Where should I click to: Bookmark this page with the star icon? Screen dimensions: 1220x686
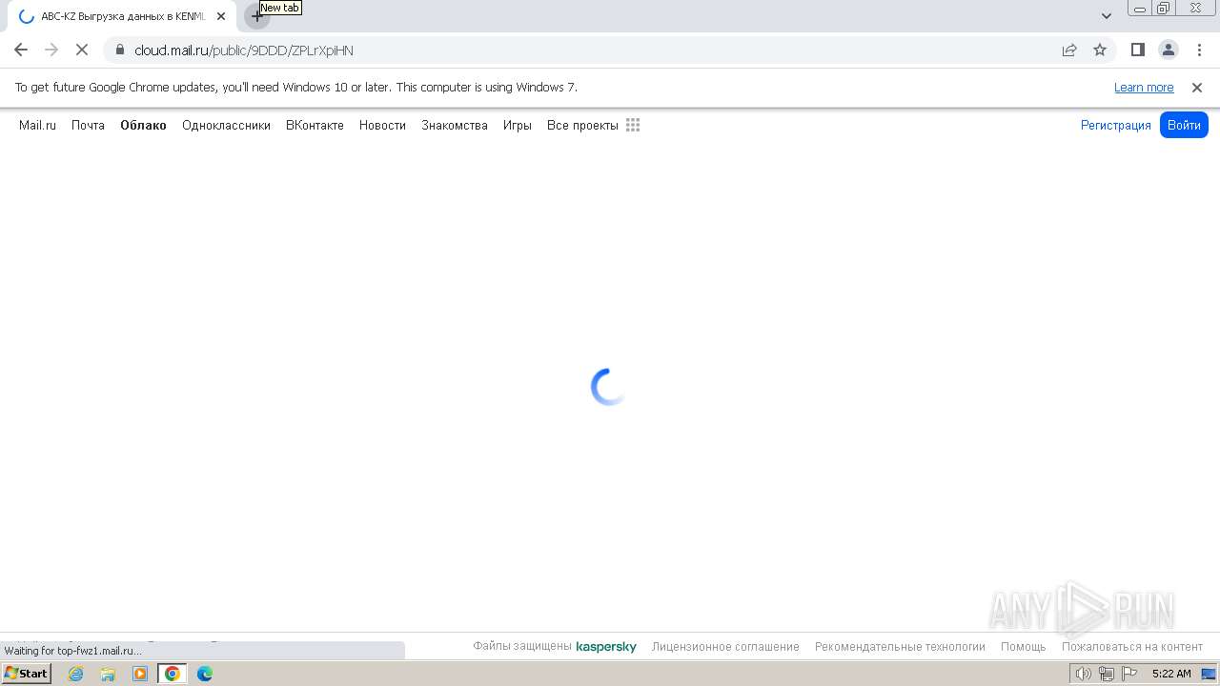(1100, 50)
